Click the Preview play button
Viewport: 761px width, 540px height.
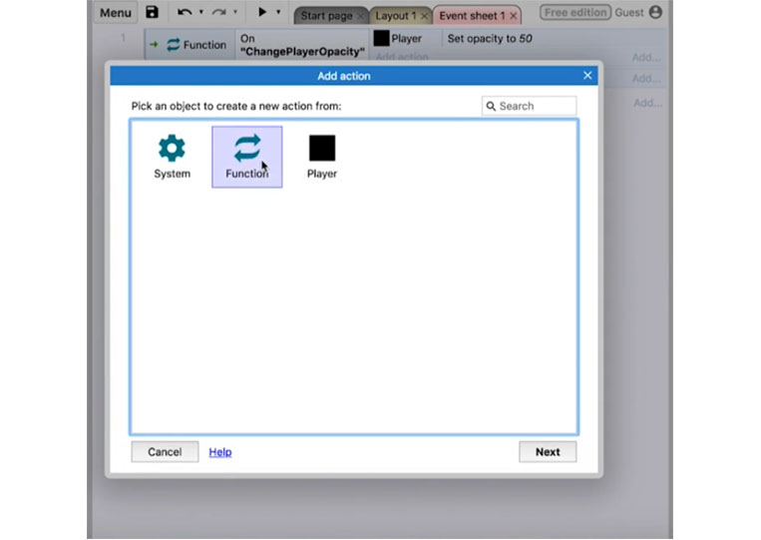click(262, 12)
